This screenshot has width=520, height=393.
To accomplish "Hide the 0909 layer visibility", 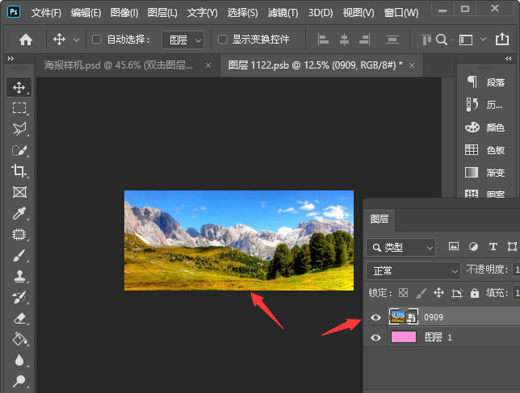I will click(375, 317).
